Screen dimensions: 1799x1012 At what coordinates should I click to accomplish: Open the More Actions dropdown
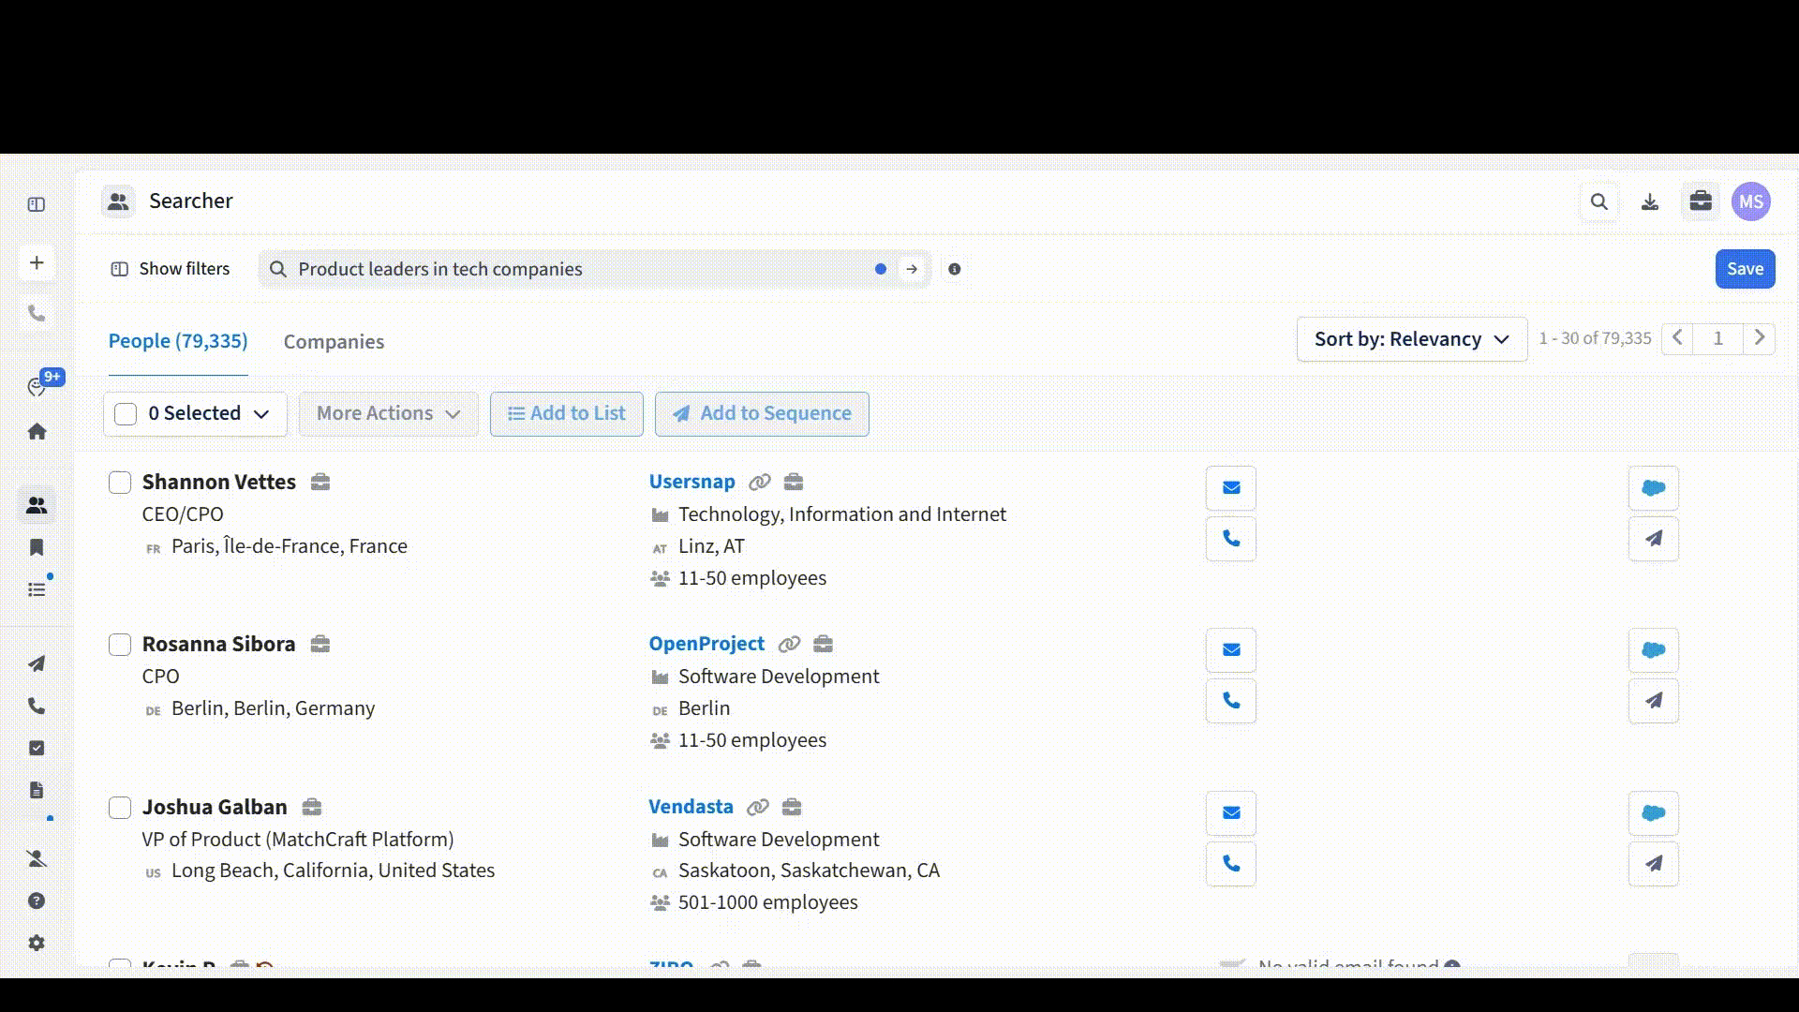click(388, 413)
